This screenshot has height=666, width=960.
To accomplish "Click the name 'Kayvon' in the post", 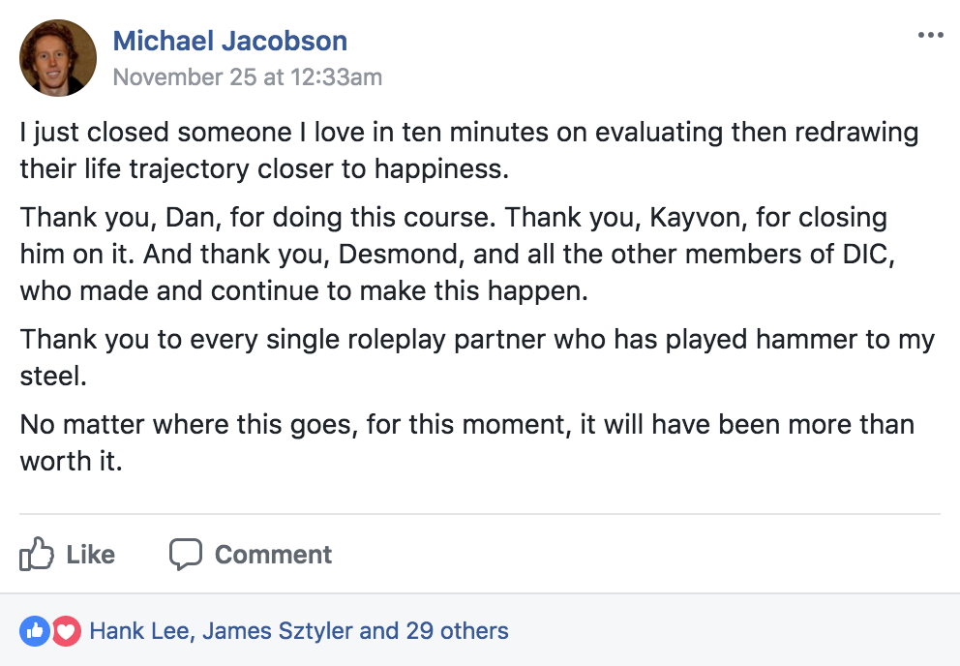I will pyautogui.click(x=694, y=218).
